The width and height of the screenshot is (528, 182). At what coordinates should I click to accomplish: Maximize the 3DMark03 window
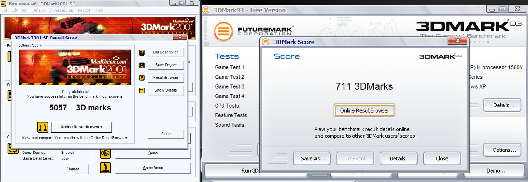click(502, 9)
